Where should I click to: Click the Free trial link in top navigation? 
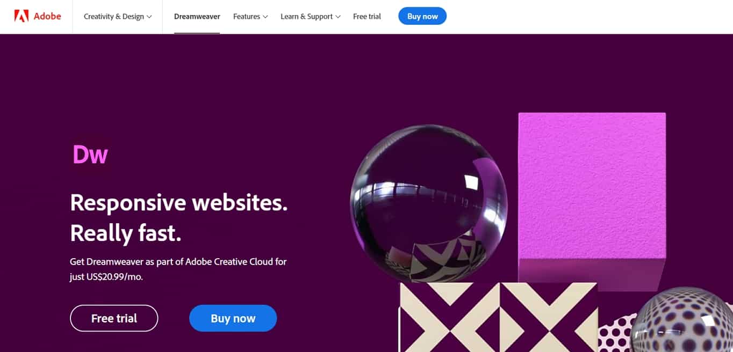pos(367,17)
